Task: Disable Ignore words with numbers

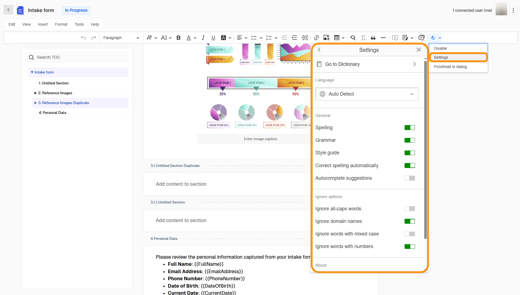Action: (x=409, y=246)
